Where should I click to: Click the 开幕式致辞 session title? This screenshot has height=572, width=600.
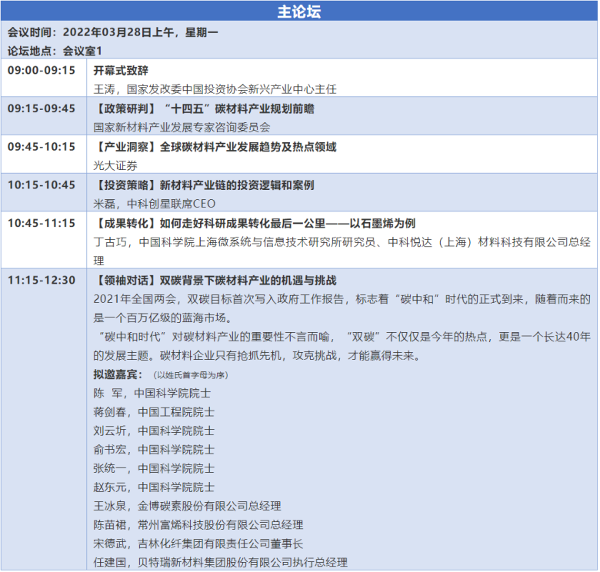(x=121, y=71)
